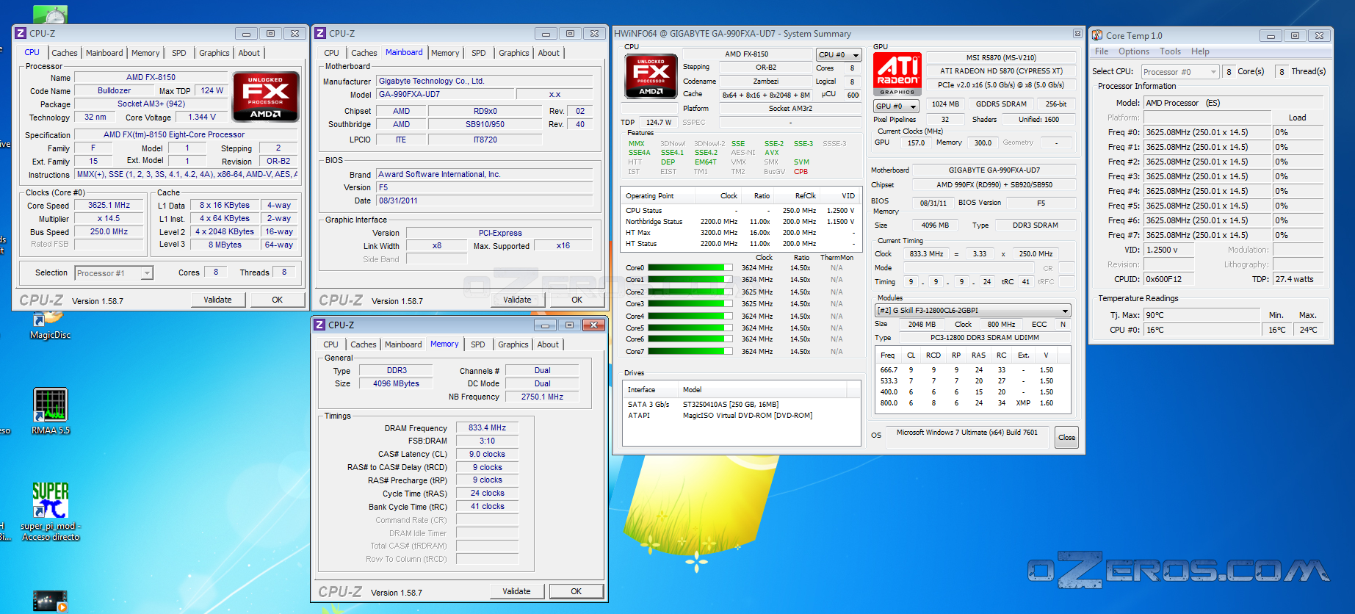1355x614 pixels.
Task: Switch to CPU tab in CPU-Z window showing BIOS
Action: (332, 53)
